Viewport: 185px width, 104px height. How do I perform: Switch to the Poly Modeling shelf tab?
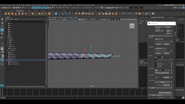(x=20, y=11)
